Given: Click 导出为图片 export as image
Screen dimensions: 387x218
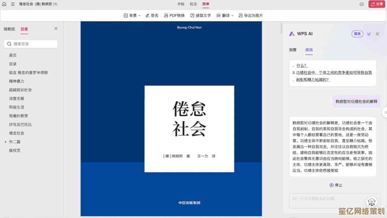Looking at the screenshot, I should [250, 16].
